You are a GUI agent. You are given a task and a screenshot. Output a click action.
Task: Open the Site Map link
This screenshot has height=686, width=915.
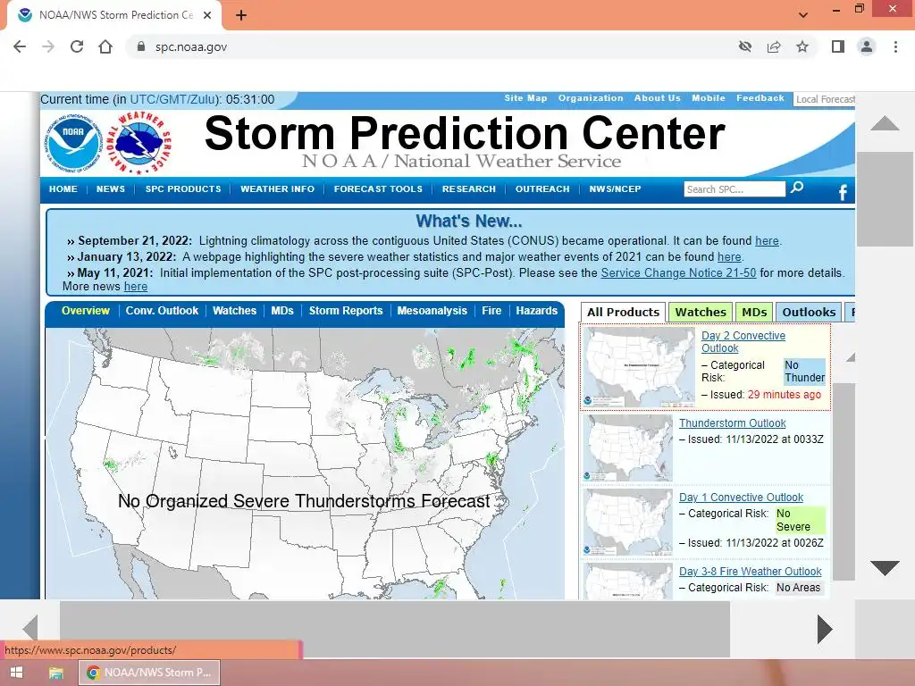click(525, 98)
